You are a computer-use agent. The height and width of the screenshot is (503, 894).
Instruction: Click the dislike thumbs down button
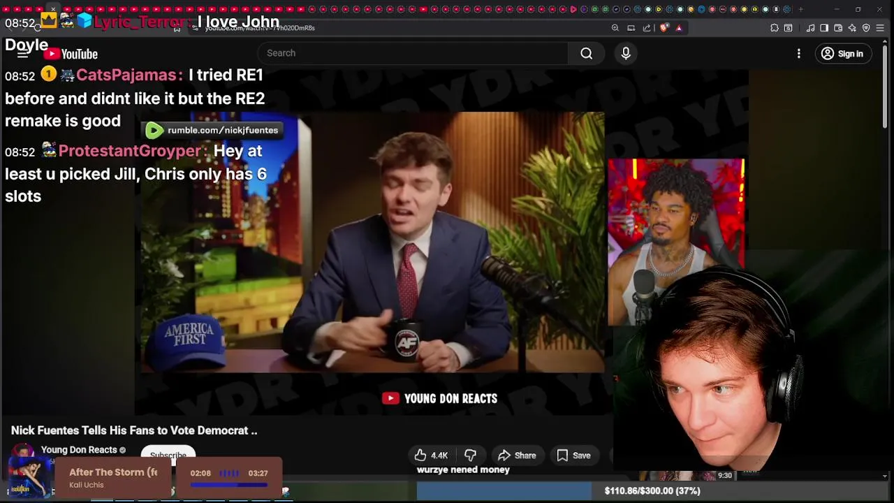(471, 455)
